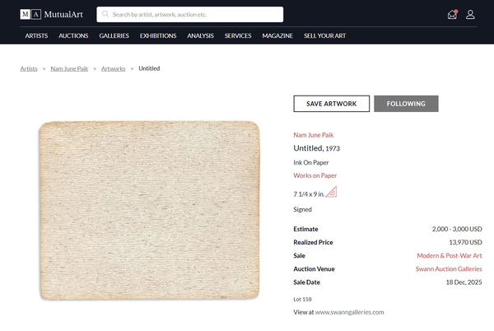Click Sell Your Art in navigation

[x=324, y=36]
